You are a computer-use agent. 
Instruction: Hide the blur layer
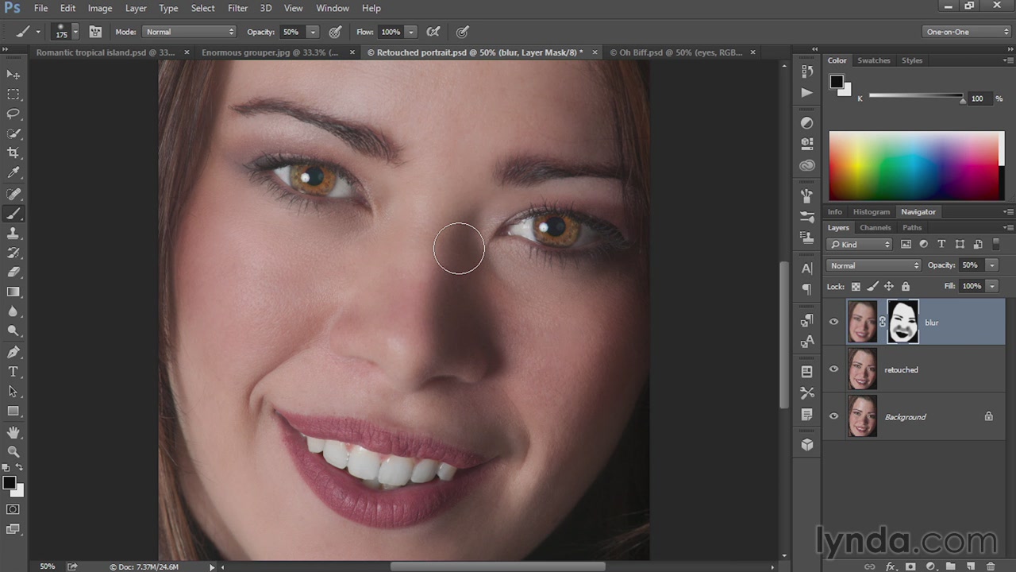click(833, 322)
